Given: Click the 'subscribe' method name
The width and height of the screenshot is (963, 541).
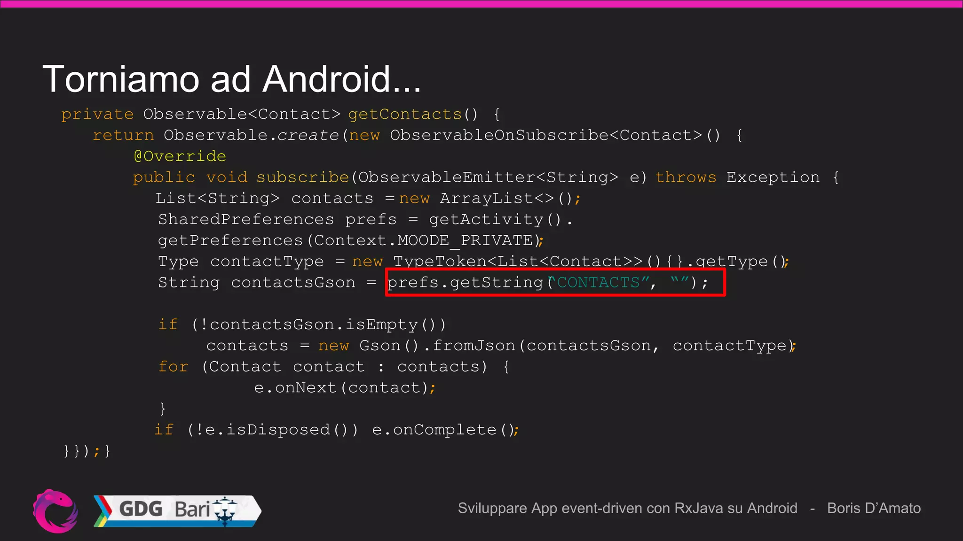Looking at the screenshot, I should point(303,178).
